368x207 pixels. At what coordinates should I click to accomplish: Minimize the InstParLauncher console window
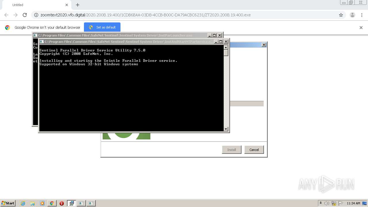209,35
